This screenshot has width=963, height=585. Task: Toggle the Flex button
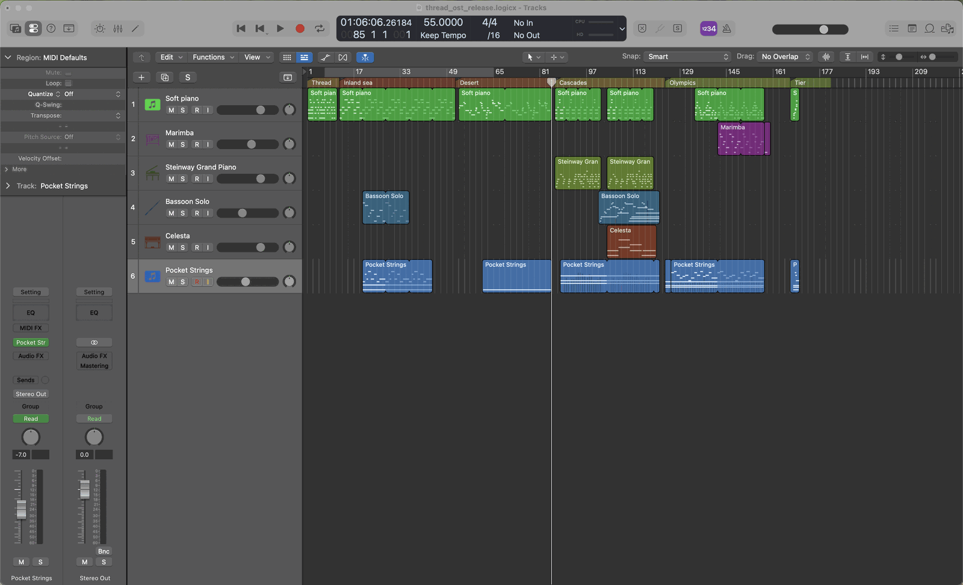click(x=343, y=57)
